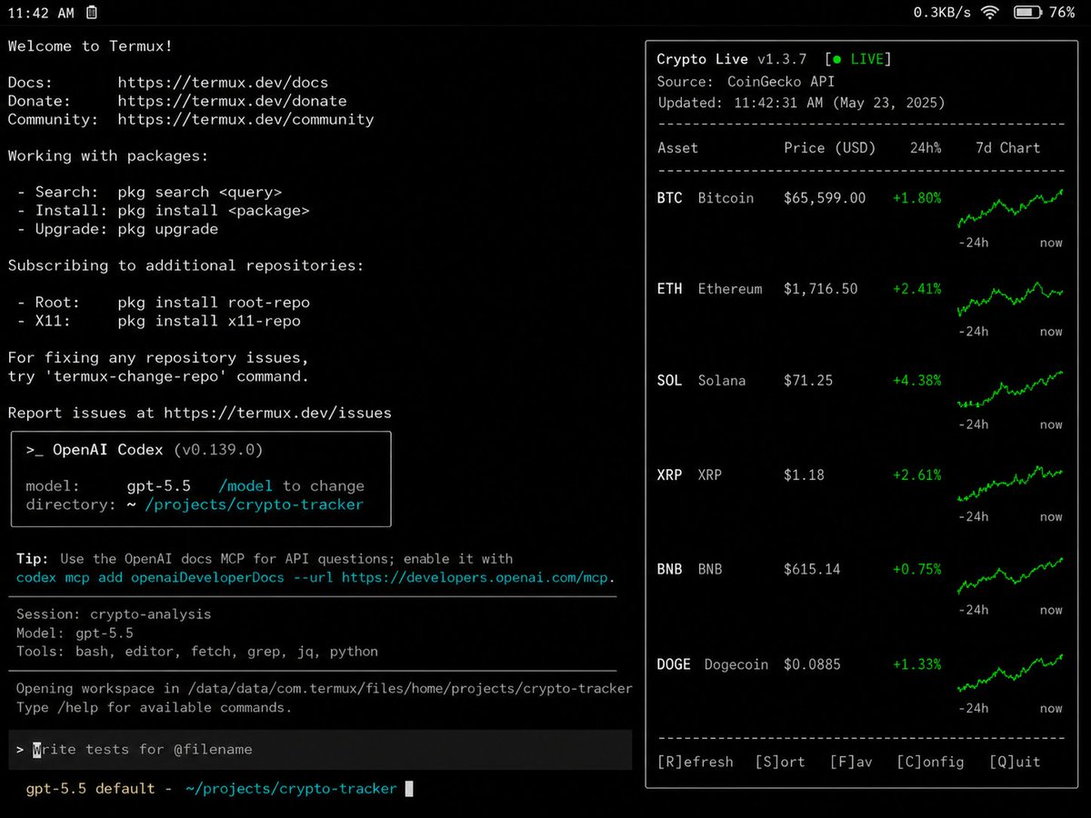The height and width of the screenshot is (818, 1091).
Task: Open the Ethereum 7d sparkline chart
Action: click(x=1010, y=299)
